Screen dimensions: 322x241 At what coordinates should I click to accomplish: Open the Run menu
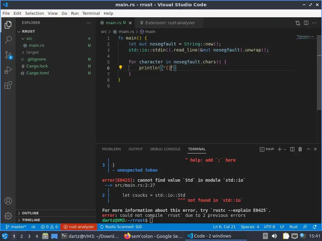[75, 13]
